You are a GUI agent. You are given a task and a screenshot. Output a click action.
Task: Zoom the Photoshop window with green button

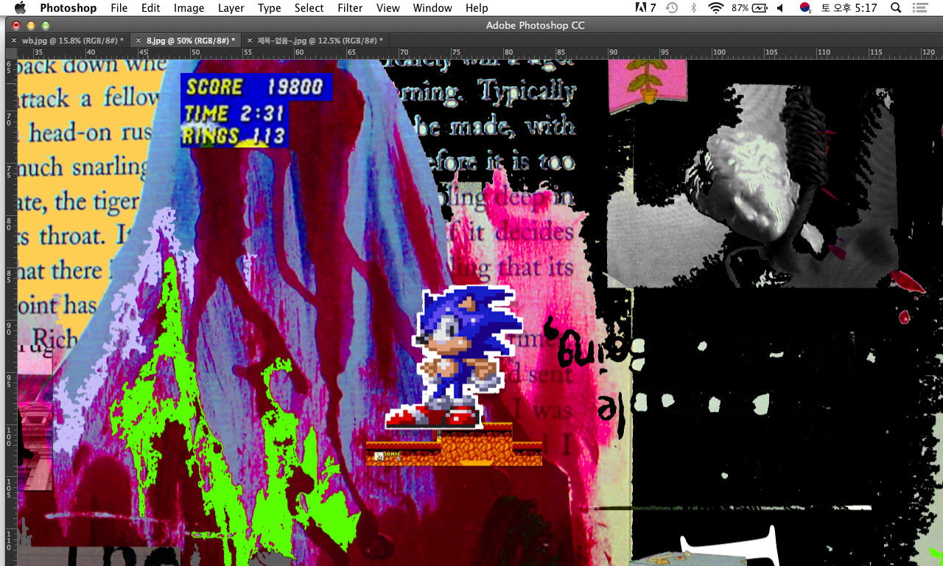[45, 26]
